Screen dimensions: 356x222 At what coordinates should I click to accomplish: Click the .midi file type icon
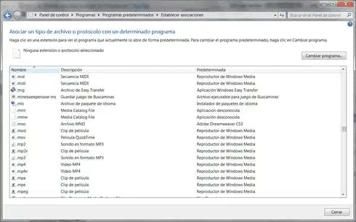(x=14, y=83)
